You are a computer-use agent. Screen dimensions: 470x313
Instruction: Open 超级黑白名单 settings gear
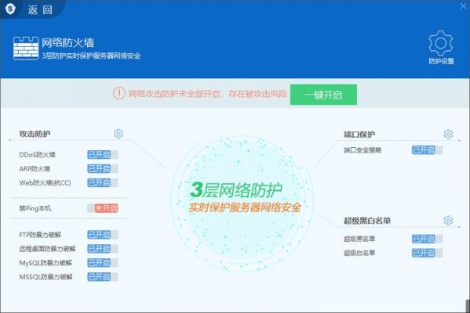click(448, 221)
